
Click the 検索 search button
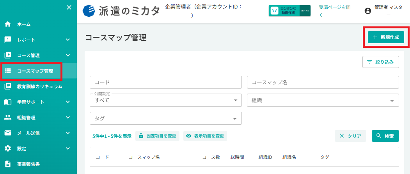[385, 136]
